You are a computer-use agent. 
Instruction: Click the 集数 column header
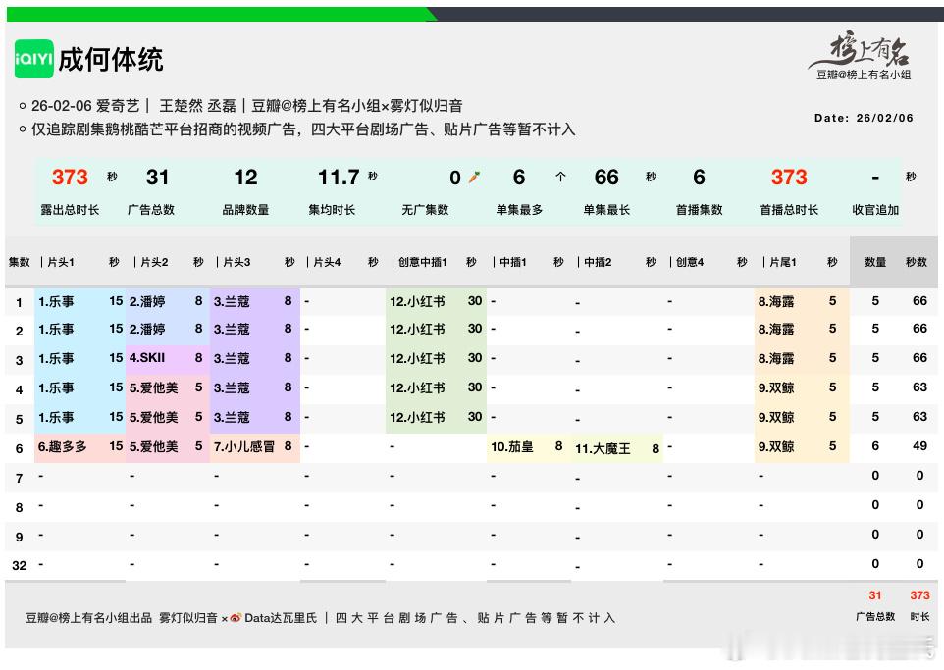(20, 262)
